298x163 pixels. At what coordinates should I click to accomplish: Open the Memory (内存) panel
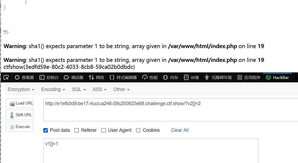click(171, 77)
